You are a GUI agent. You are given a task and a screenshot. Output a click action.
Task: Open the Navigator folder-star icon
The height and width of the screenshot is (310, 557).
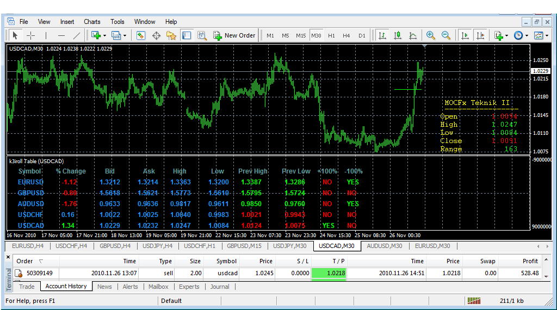(171, 35)
